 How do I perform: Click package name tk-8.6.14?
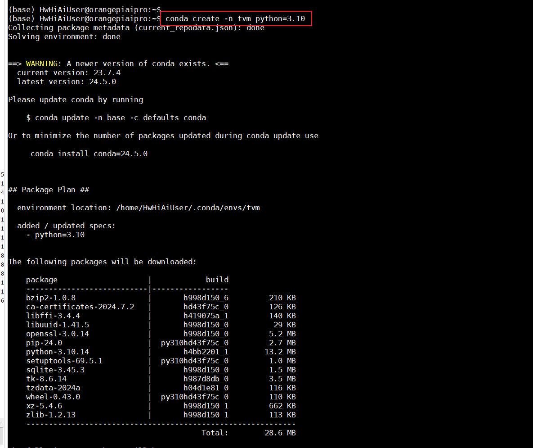point(46,379)
